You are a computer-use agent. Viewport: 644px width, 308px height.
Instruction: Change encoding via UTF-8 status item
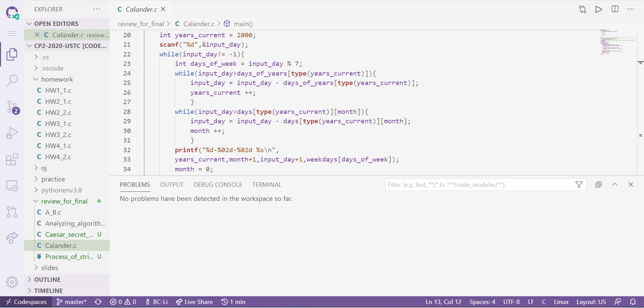tap(512, 302)
